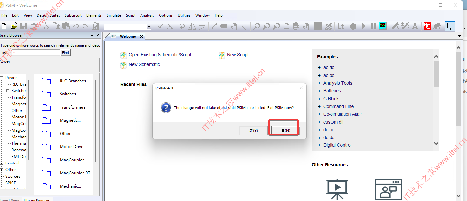Select the Label tag tool
Viewport: 467px width, 201px height.
(x=224, y=26)
